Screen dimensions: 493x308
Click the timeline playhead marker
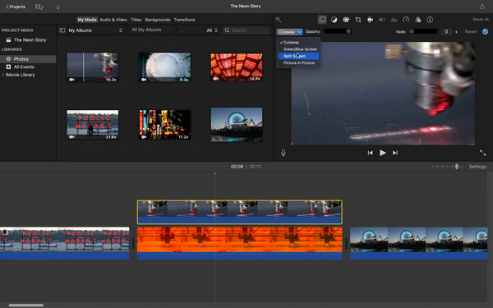coord(215,173)
